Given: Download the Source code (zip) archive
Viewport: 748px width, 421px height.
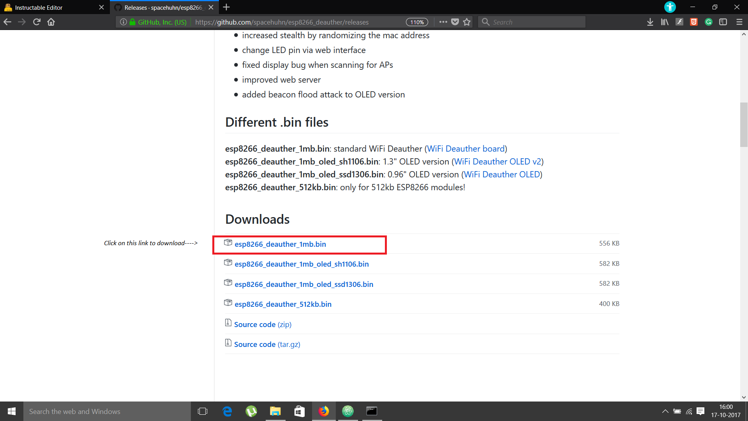Looking at the screenshot, I should pyautogui.click(x=263, y=324).
